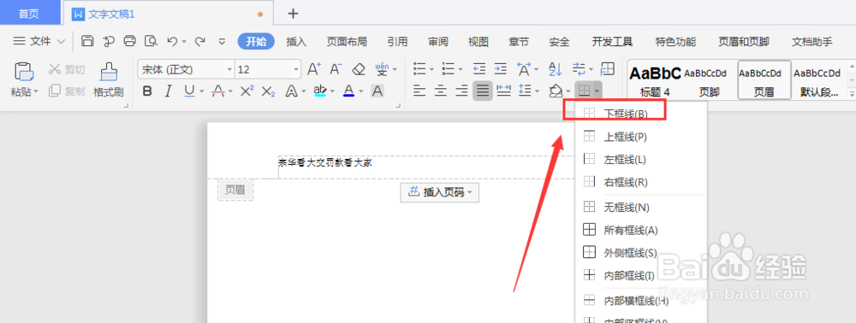This screenshot has width=856, height=323.
Task: Toggle Character Shading gray A button
Action: (x=377, y=91)
